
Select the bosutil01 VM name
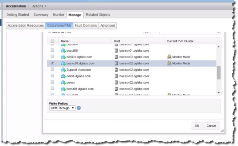(x=72, y=51)
